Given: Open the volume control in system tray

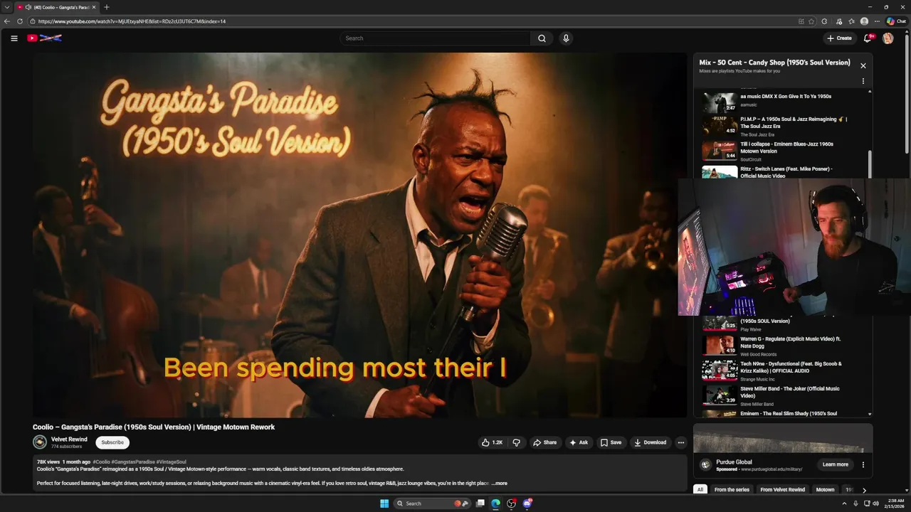Looking at the screenshot, I should pyautogui.click(x=875, y=503).
